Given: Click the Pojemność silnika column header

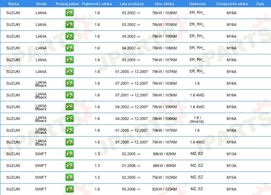Looking at the screenshot, I should (x=97, y=4).
